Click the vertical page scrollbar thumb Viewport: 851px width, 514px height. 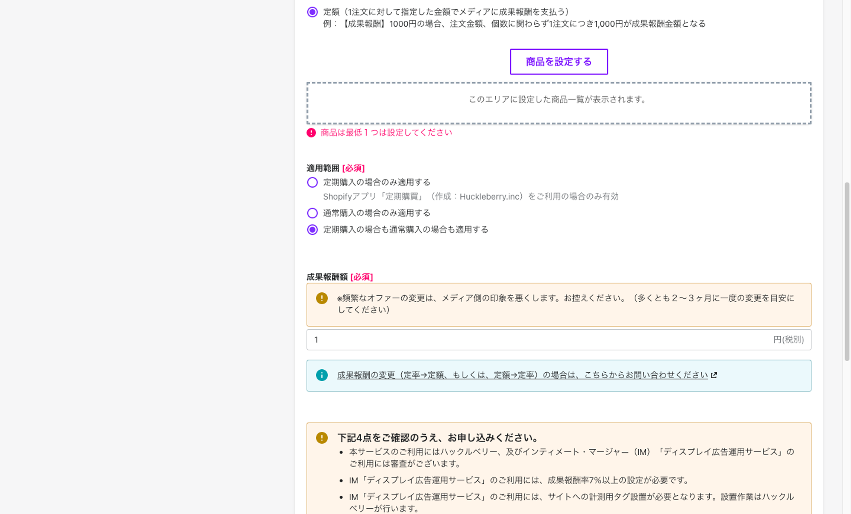tap(847, 271)
